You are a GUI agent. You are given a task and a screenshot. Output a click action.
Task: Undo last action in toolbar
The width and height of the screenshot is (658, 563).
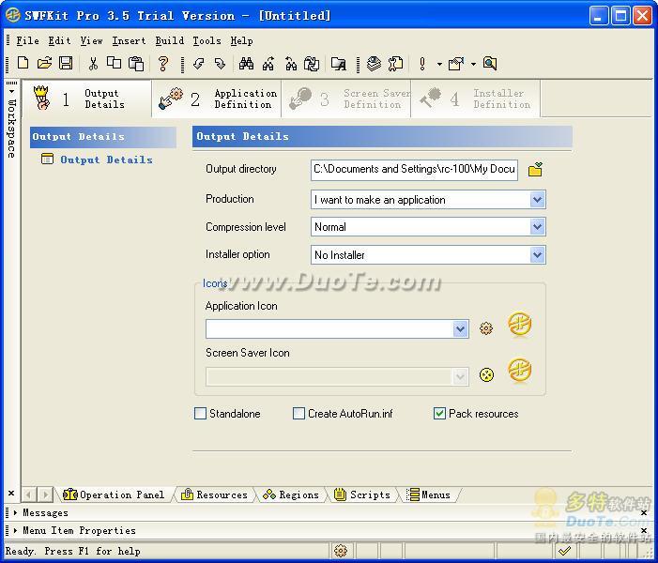[x=198, y=64]
